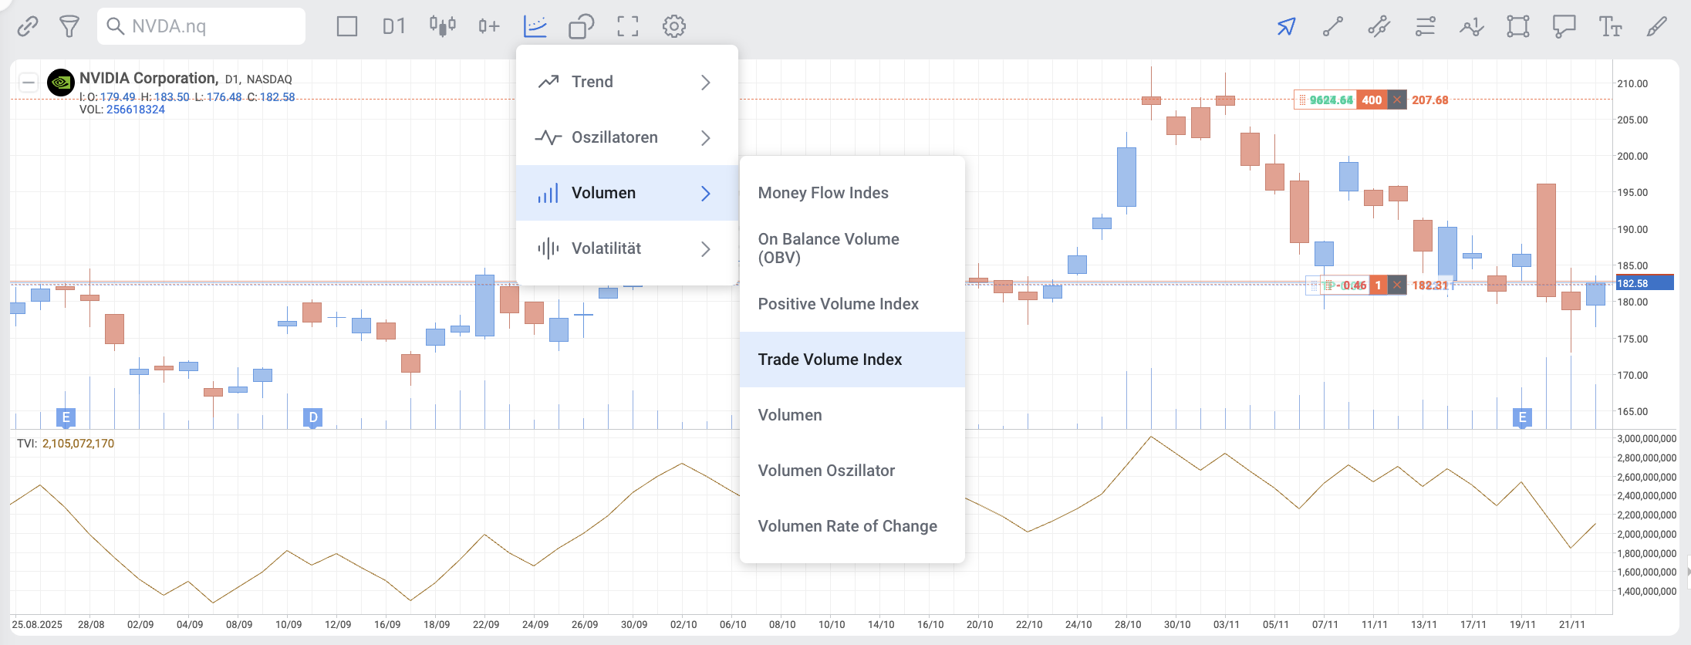Click the NVIDIA logo icon
Viewport: 1691px width, 645px height.
click(61, 82)
